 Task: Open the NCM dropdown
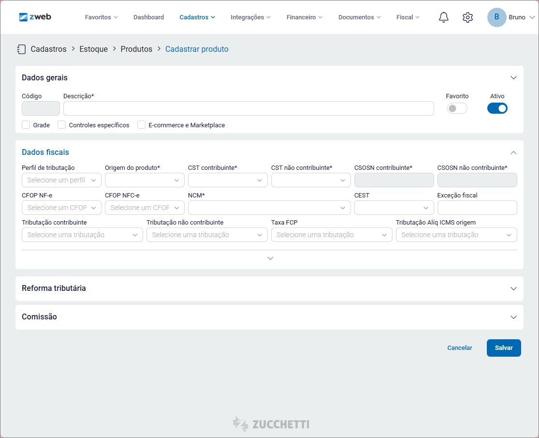pyautogui.click(x=269, y=208)
